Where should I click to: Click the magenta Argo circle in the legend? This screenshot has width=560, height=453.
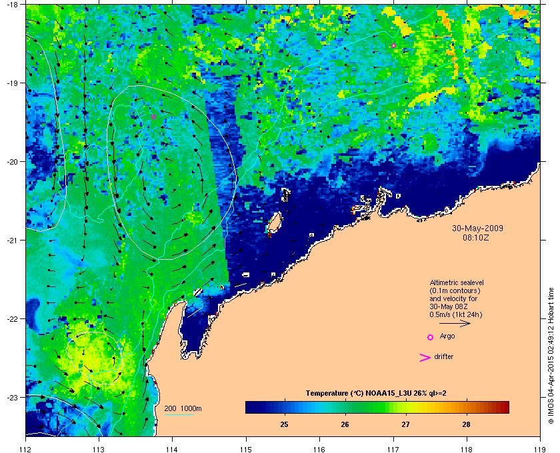coord(431,337)
